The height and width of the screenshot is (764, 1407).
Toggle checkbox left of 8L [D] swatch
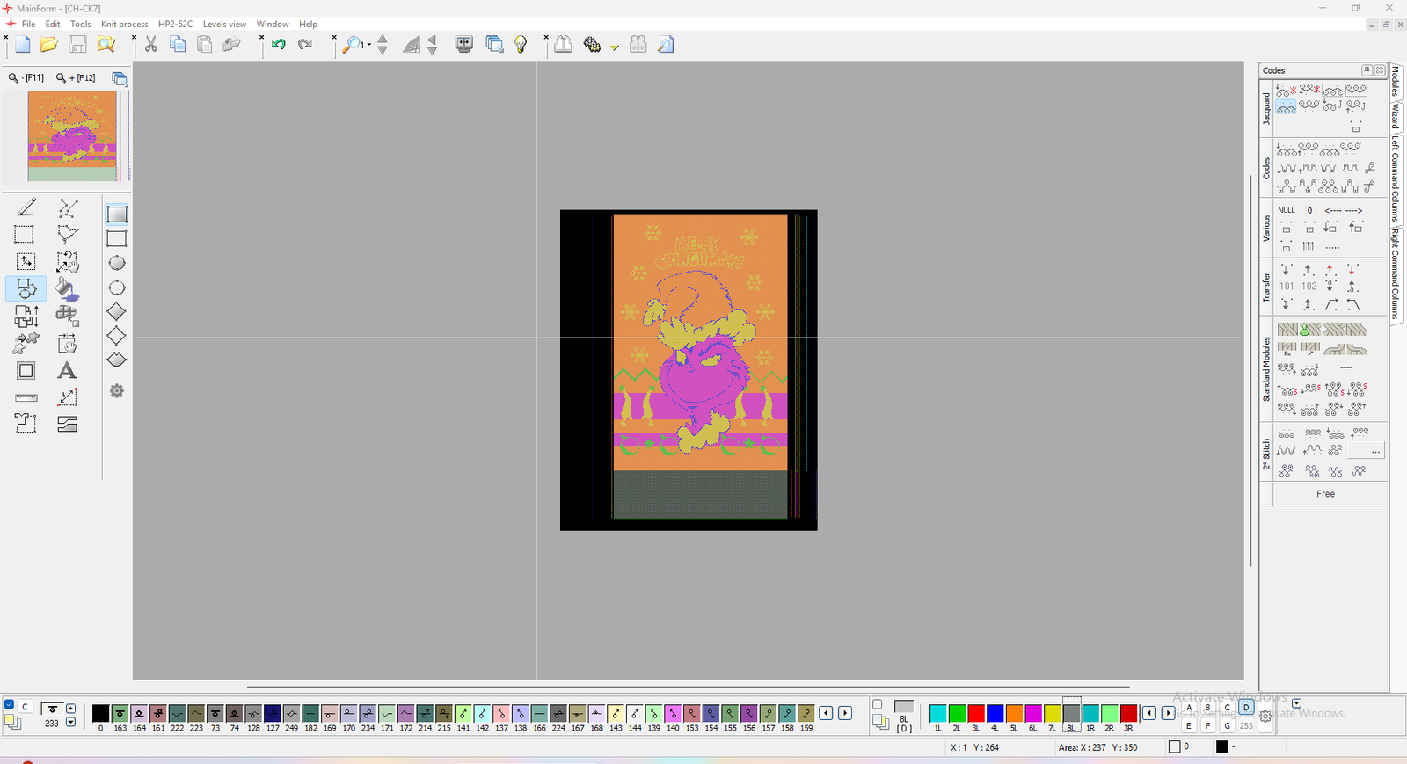(x=877, y=704)
